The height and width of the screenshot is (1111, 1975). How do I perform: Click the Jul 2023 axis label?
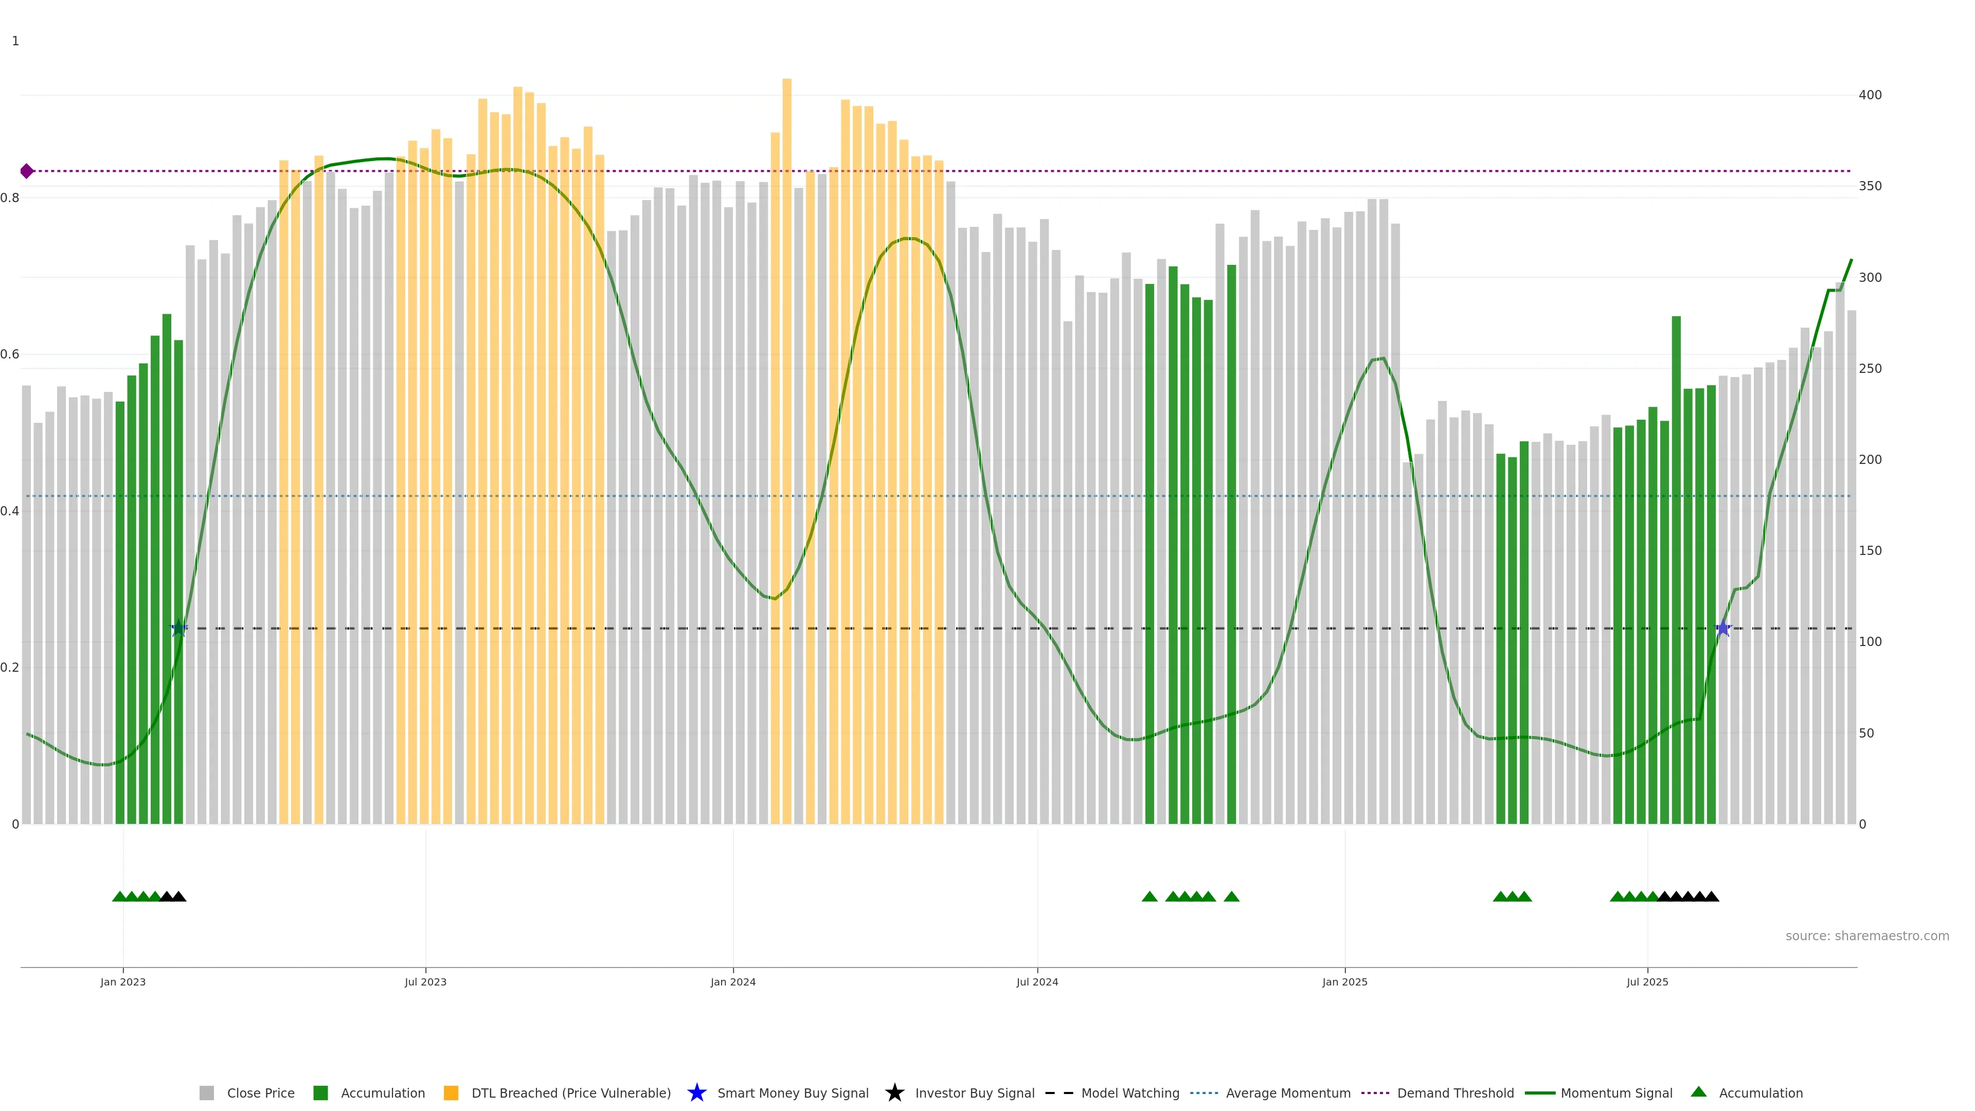[x=425, y=981]
